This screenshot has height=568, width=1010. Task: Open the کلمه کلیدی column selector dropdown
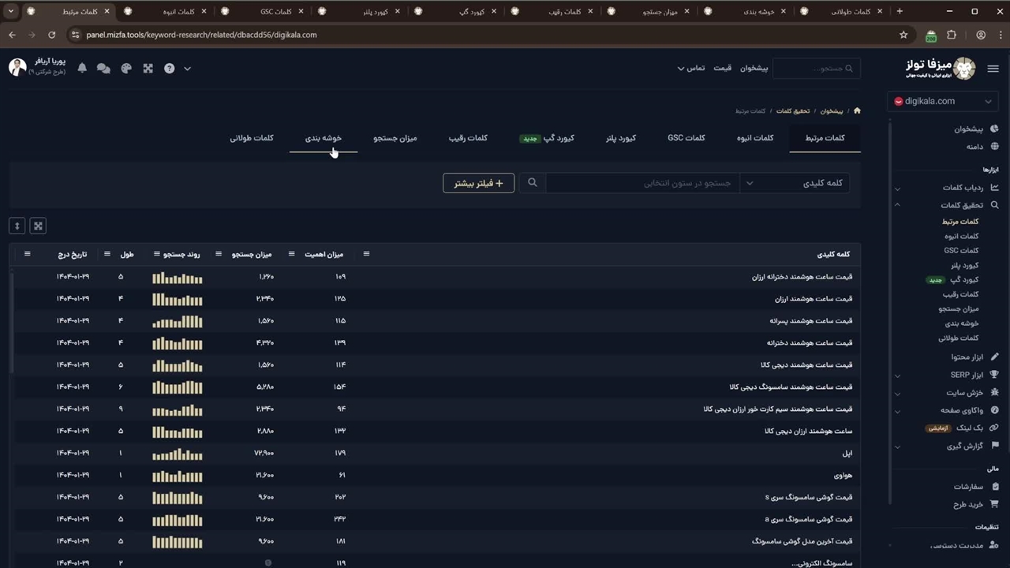[x=795, y=183]
